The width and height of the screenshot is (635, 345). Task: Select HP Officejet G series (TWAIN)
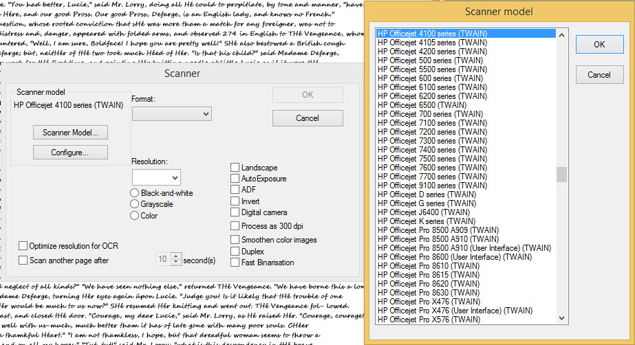466,203
